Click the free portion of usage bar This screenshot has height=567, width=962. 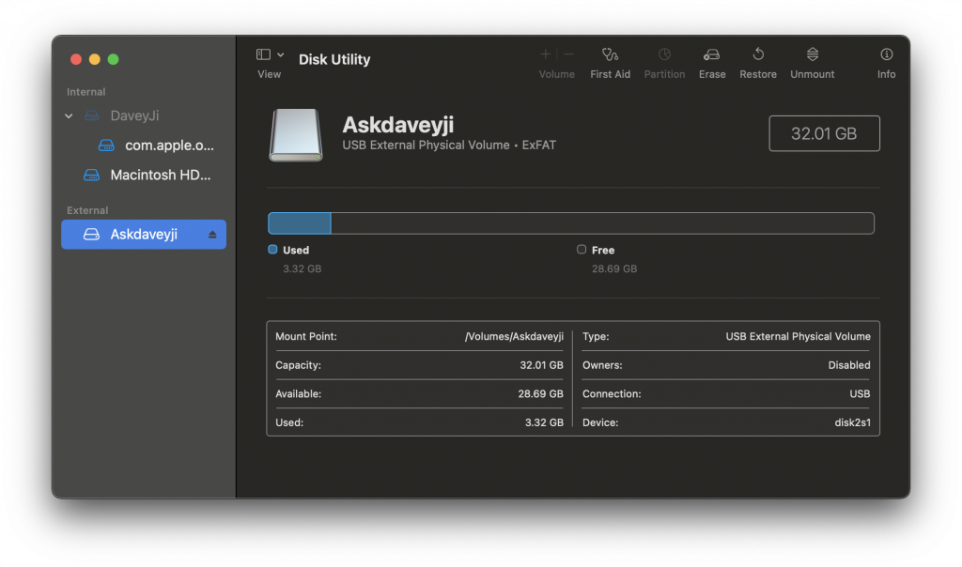pos(602,223)
